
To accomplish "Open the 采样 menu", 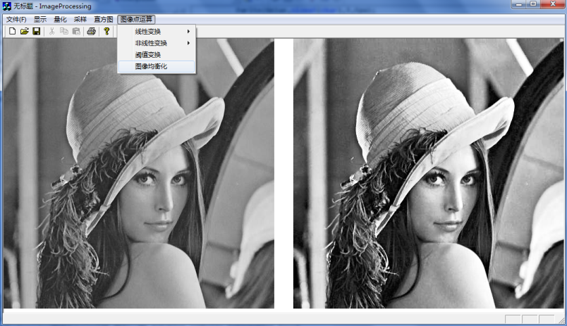I will [x=80, y=20].
